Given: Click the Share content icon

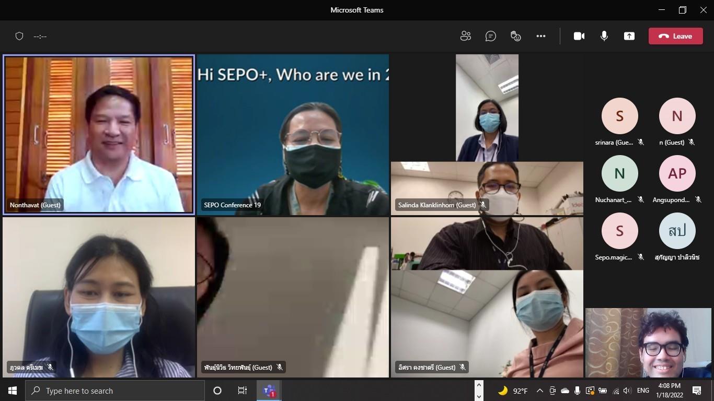Looking at the screenshot, I should tap(629, 36).
